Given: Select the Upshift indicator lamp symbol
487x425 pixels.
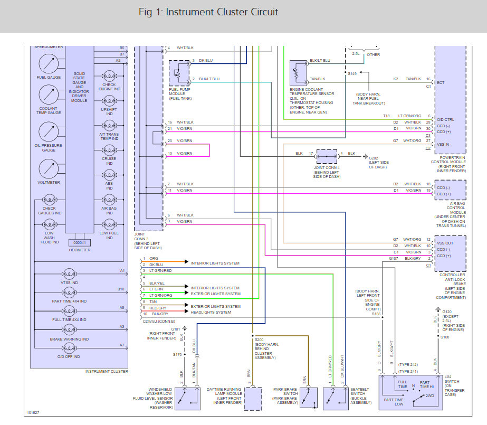Looking at the screenshot, I should pos(109,101).
